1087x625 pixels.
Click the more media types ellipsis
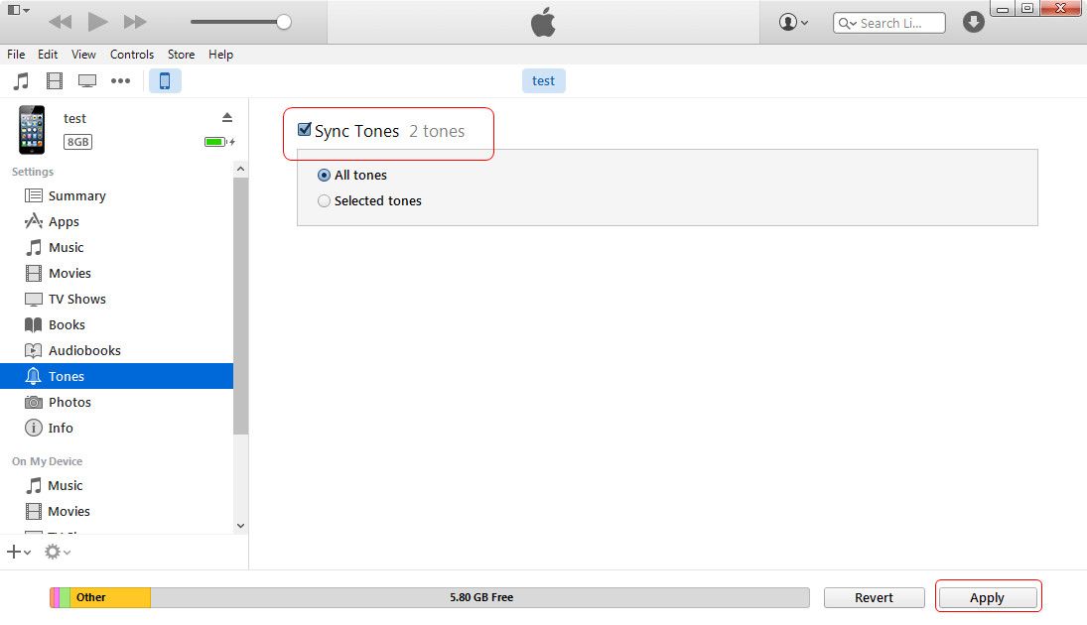[121, 81]
